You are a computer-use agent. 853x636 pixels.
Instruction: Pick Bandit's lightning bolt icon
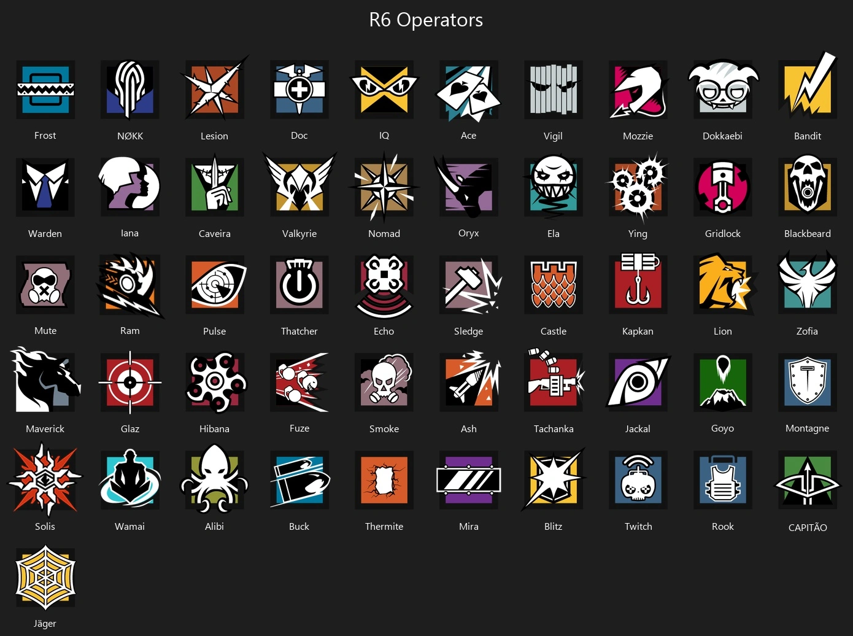[808, 87]
